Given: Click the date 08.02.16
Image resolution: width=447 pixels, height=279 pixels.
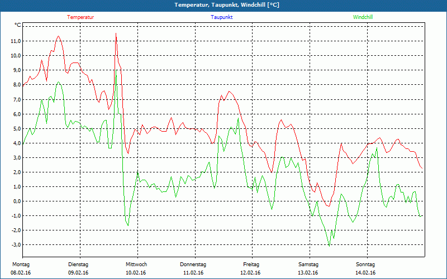Looking at the screenshot, I should (x=21, y=273).
